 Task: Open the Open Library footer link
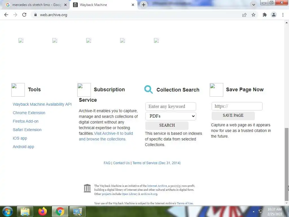point(130,194)
